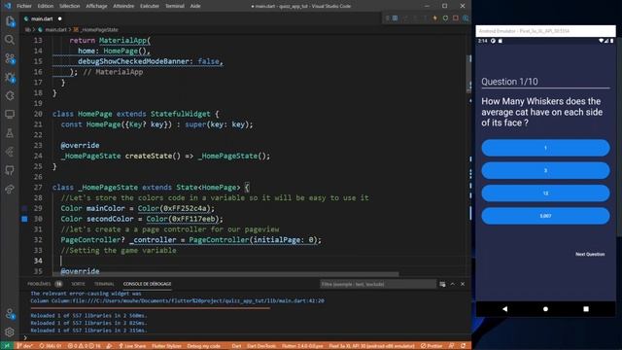
Task: Click the editor horizontal scrollbar
Action: pos(225,274)
